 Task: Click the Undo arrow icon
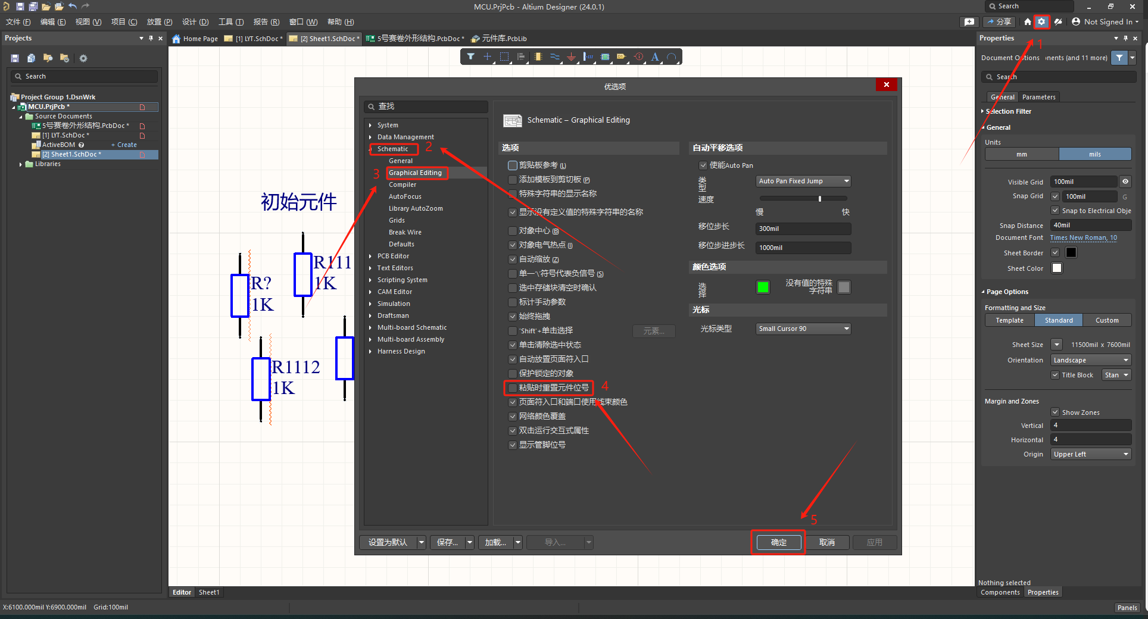pyautogui.click(x=73, y=7)
